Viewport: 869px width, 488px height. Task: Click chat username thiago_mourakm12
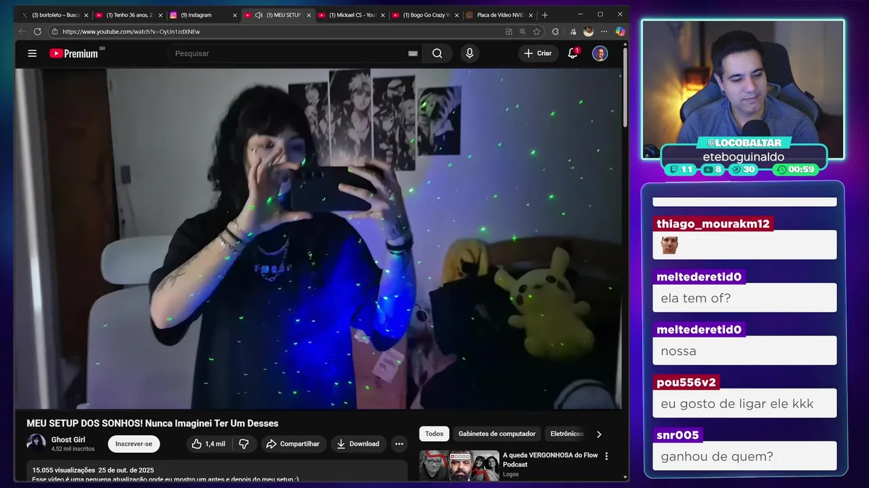tap(713, 224)
